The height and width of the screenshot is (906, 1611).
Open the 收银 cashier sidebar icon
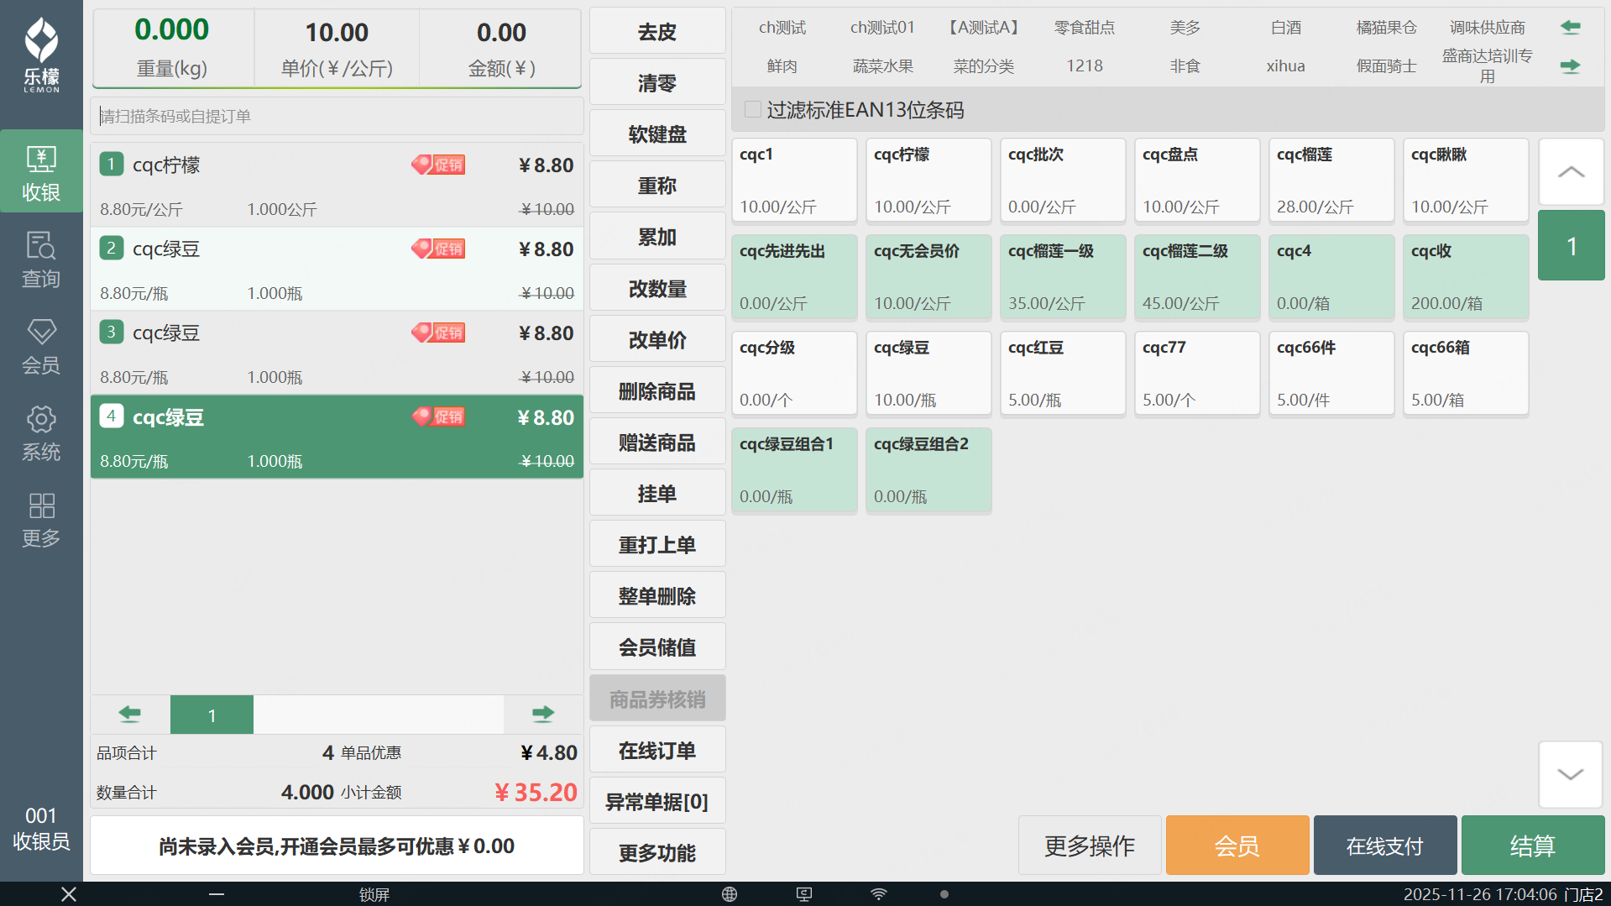coord(41,173)
